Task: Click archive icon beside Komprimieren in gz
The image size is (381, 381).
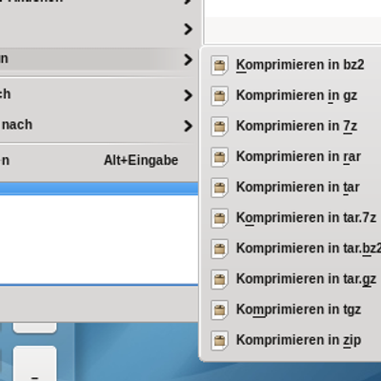Action: 219,95
